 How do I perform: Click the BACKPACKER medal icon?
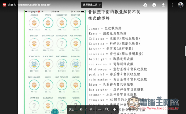48,43
